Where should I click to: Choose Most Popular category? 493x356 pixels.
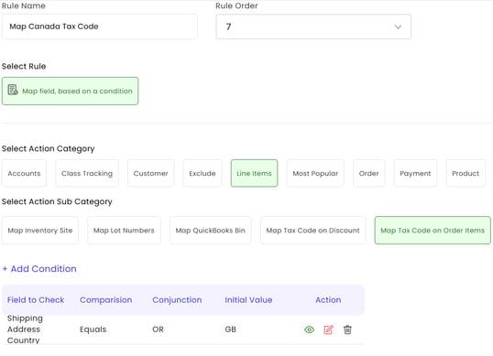[315, 173]
